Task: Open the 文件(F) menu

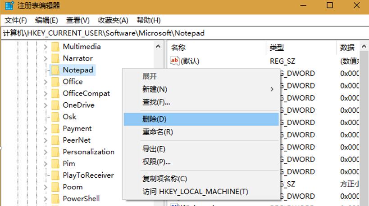Action: [x=16, y=20]
